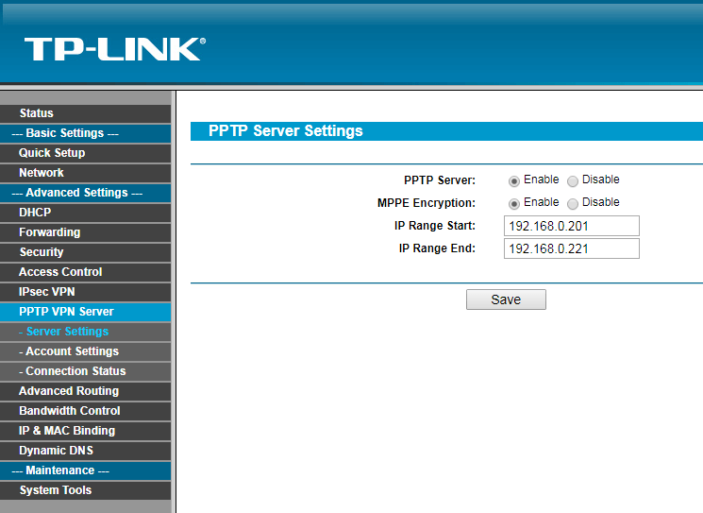Click the TP-LINK logo
The width and height of the screenshot is (703, 513).
[114, 49]
